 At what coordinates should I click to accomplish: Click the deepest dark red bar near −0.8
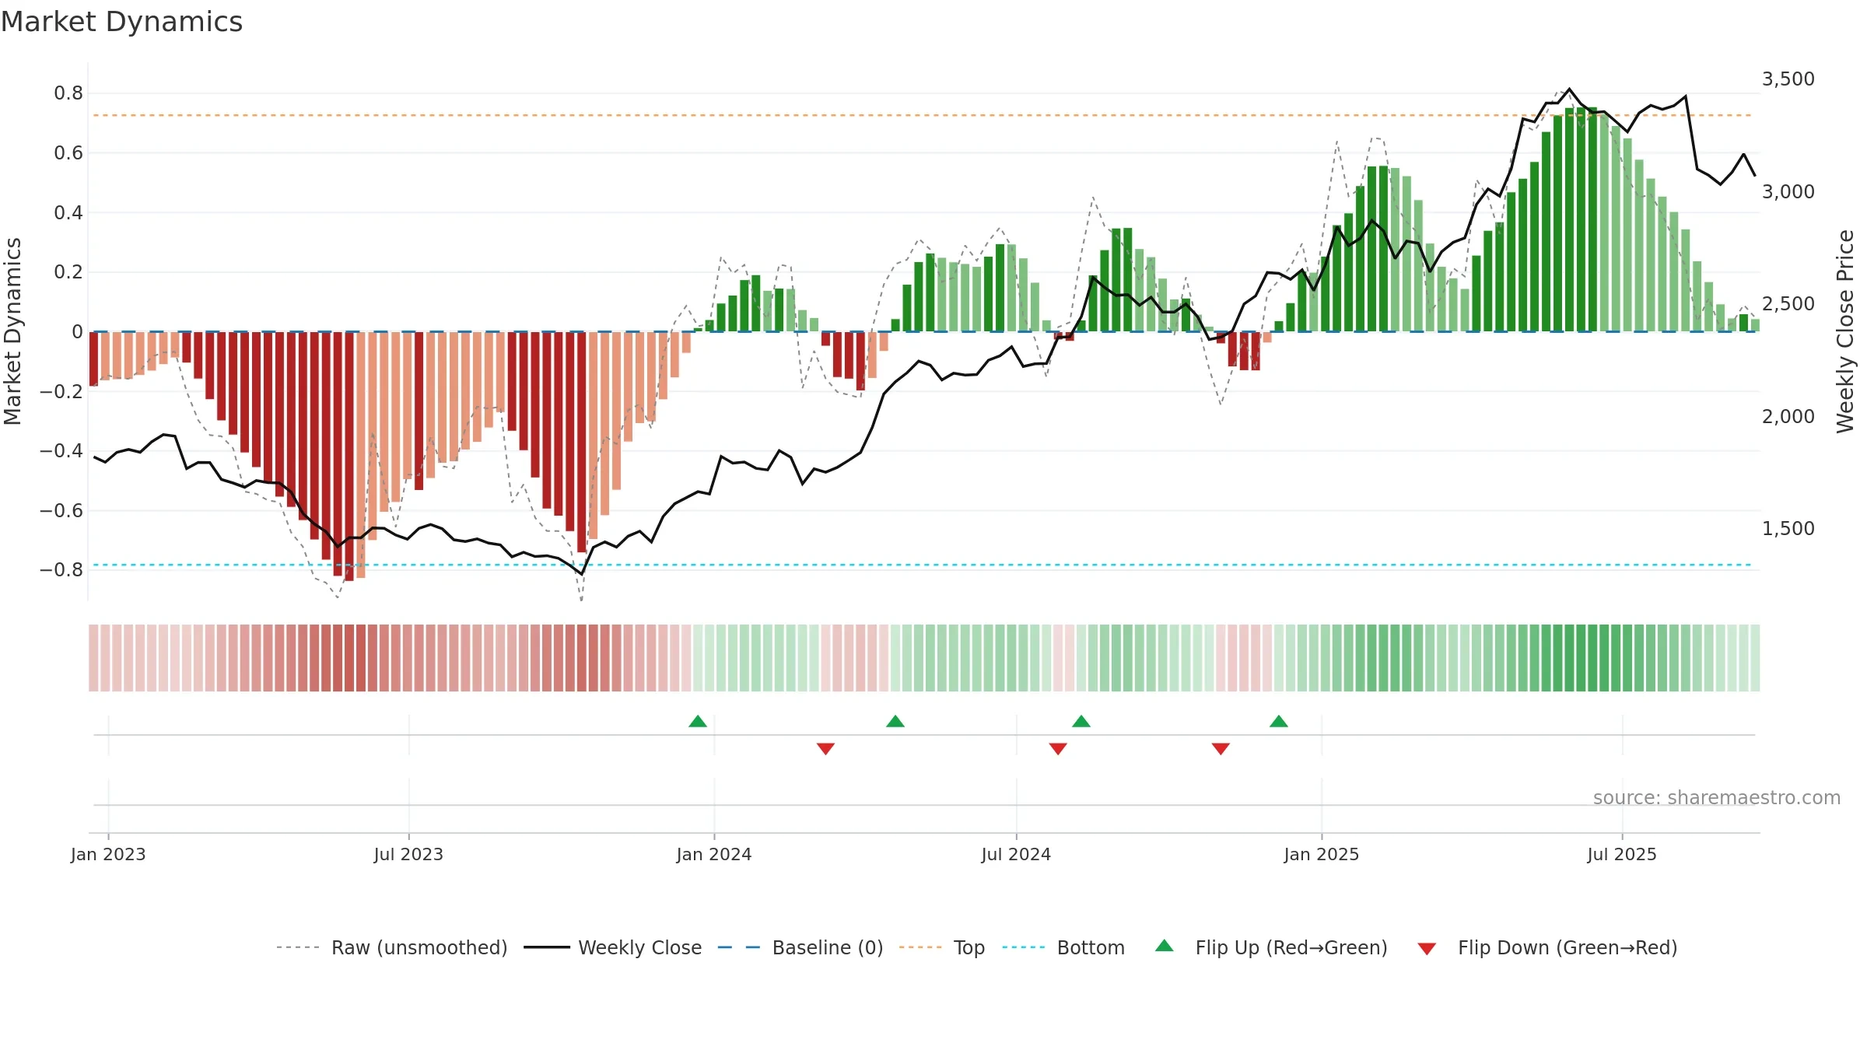[x=349, y=457]
